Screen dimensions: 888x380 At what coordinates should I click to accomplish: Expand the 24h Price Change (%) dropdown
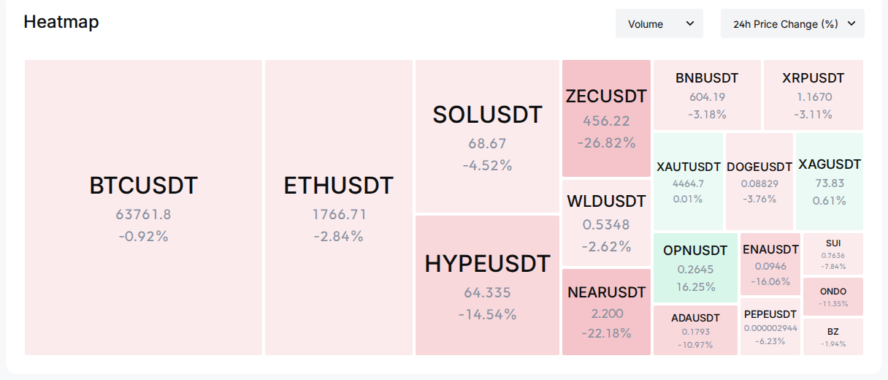[792, 23]
